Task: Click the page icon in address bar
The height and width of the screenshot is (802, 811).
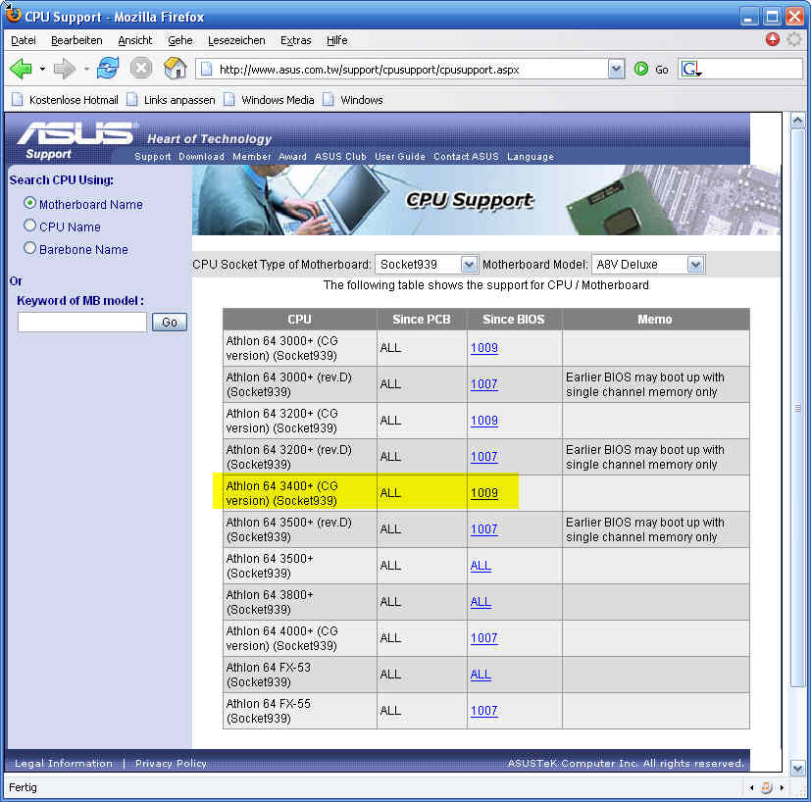Action: click(x=206, y=69)
